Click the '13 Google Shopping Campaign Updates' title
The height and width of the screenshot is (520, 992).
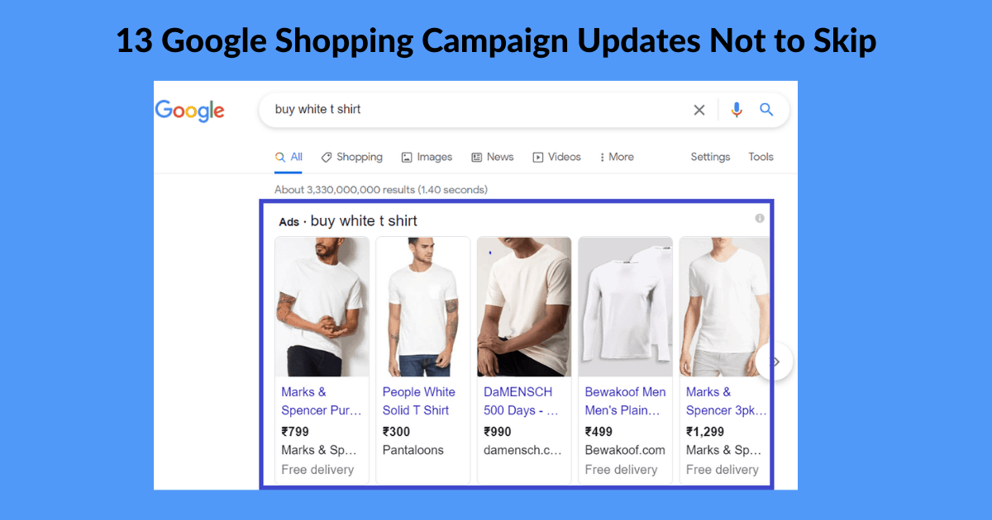click(496, 40)
